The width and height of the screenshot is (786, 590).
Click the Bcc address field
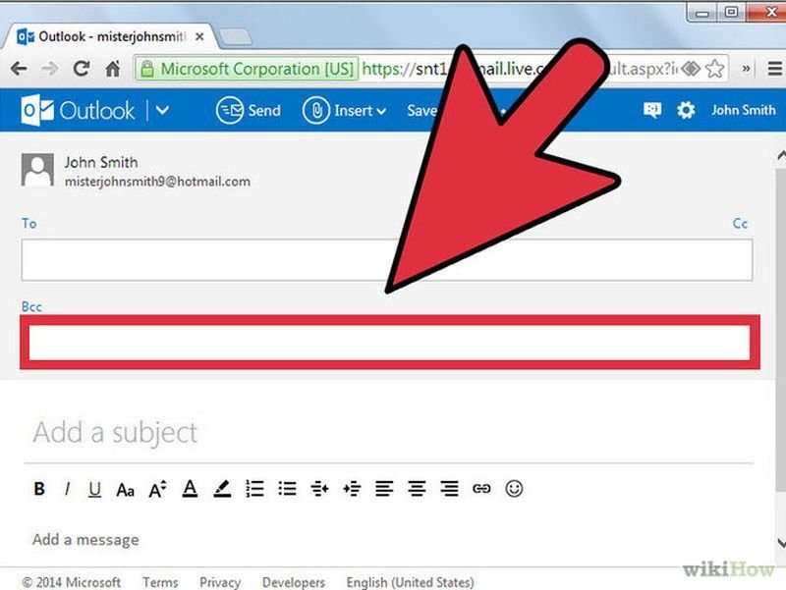point(389,343)
